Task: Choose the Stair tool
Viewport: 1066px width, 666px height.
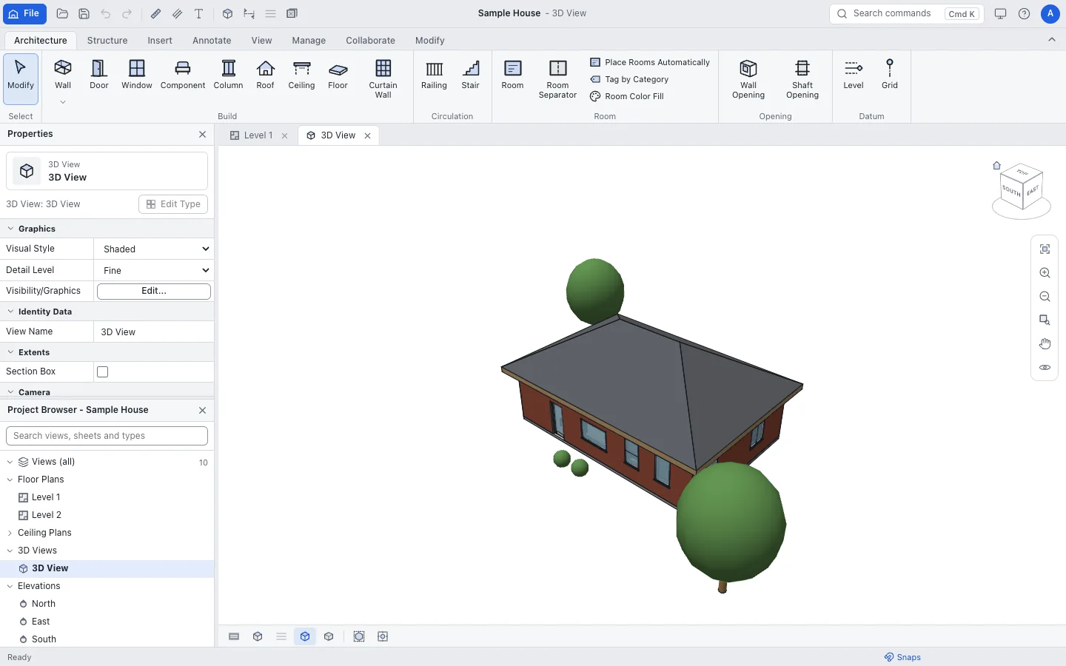Action: click(470, 75)
